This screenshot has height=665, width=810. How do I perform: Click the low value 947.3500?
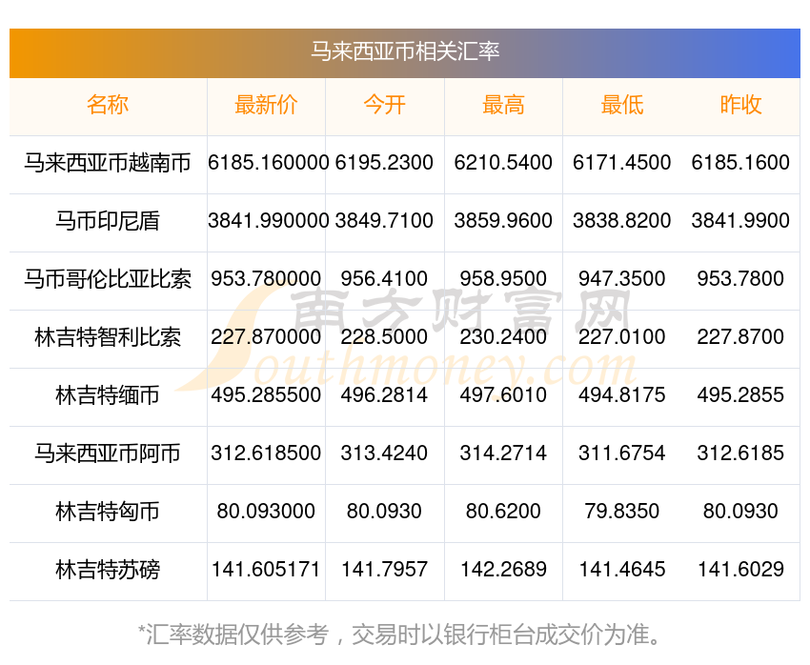(x=622, y=279)
